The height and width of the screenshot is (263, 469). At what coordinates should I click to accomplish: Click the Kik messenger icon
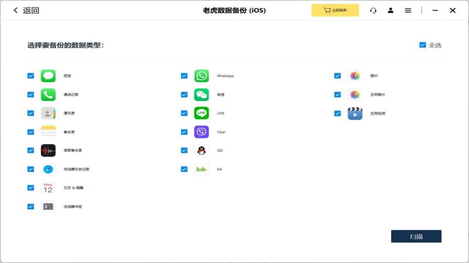(201, 169)
